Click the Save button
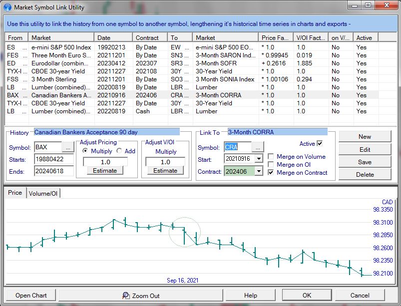This screenshot has height=306, width=401. coord(365,162)
